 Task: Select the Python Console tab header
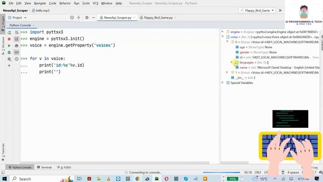[x=20, y=25]
